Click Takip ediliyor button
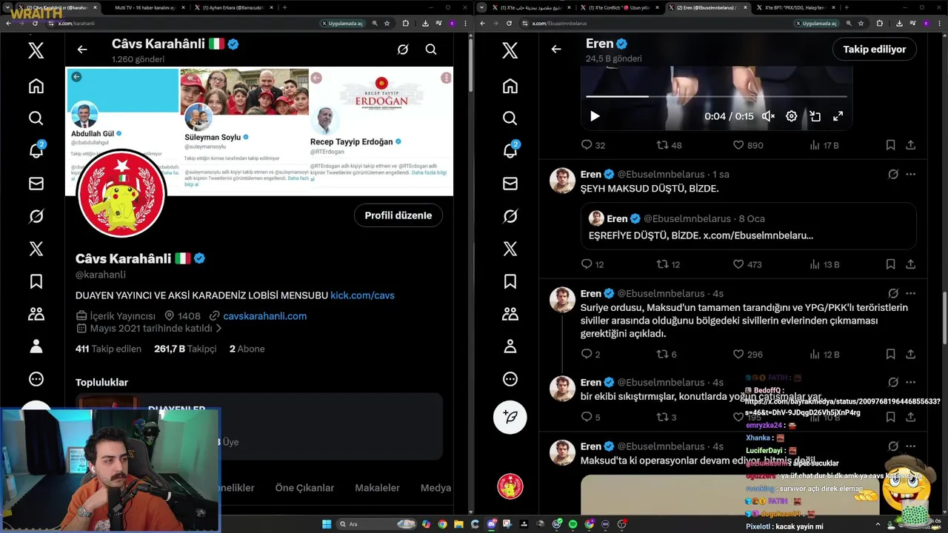 875,50
